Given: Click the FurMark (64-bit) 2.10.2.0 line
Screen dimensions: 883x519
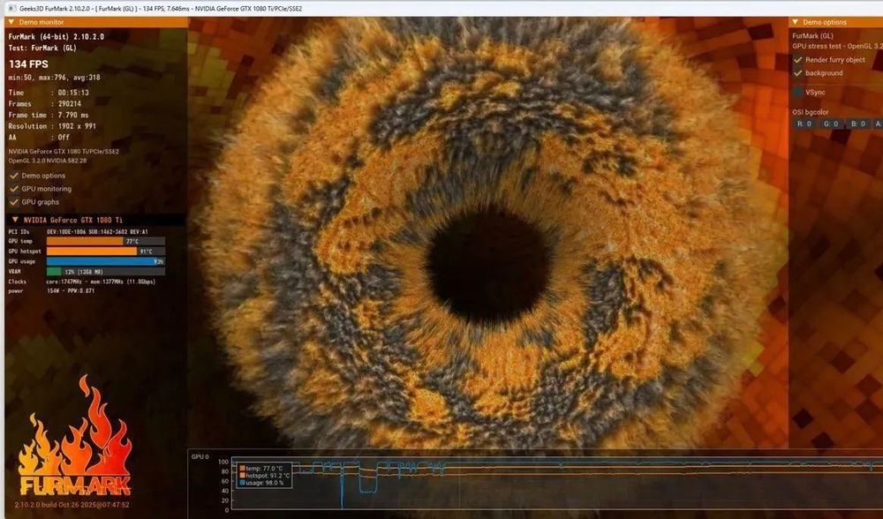Looking at the screenshot, I should click(57, 36).
